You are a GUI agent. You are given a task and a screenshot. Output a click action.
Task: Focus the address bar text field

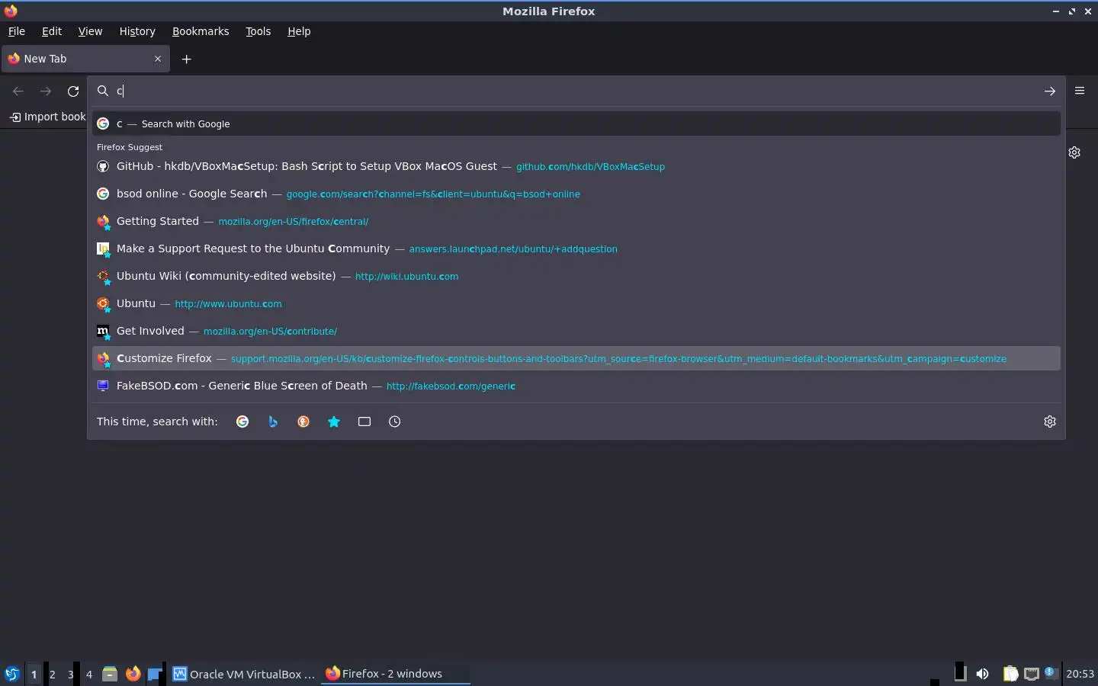coord(576,91)
